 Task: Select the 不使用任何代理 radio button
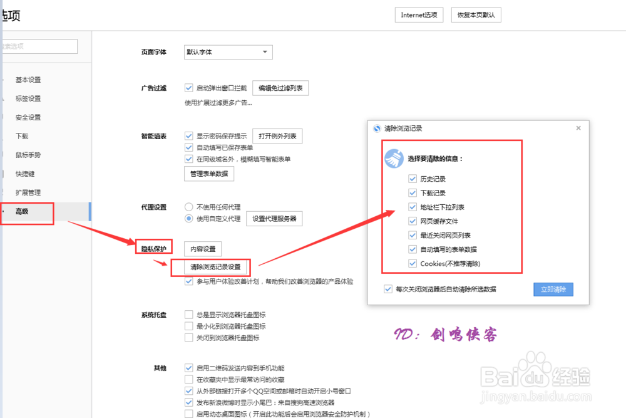coord(188,206)
